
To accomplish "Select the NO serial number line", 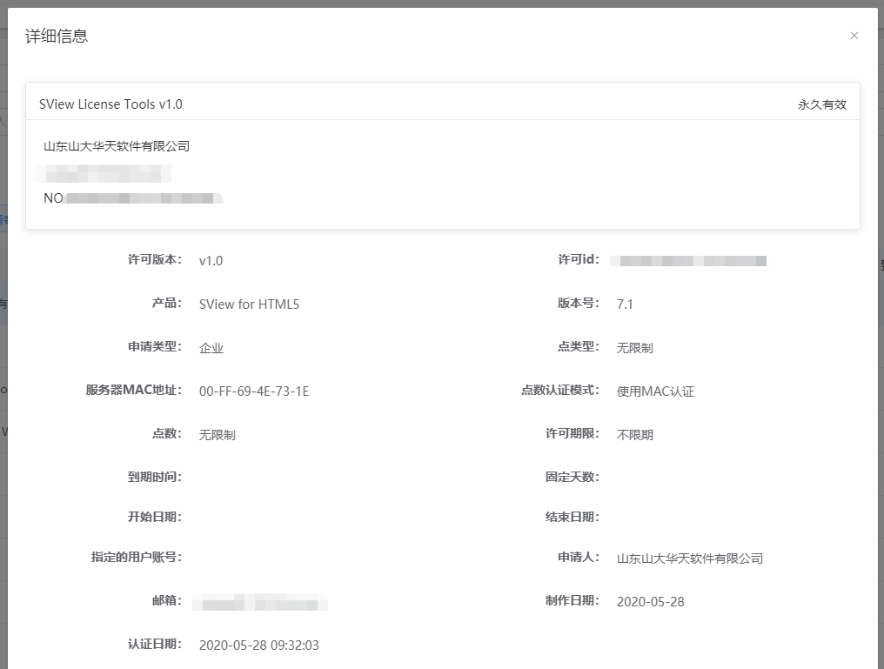I will (x=133, y=197).
